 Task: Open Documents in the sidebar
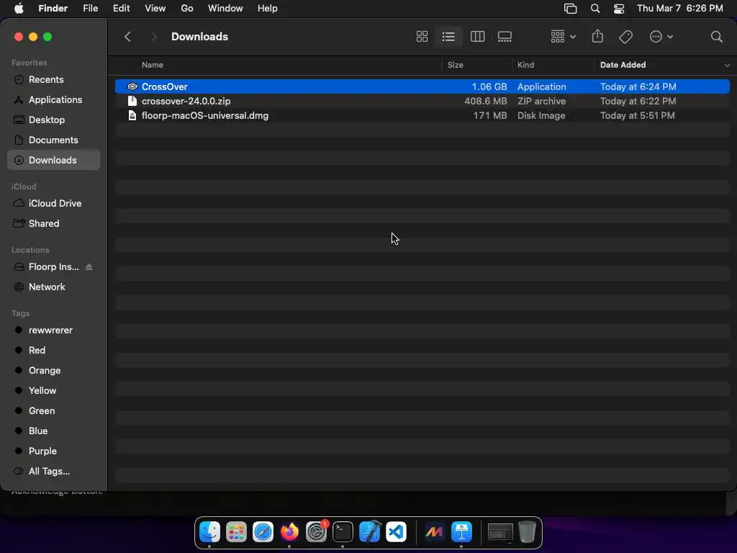pyautogui.click(x=53, y=140)
